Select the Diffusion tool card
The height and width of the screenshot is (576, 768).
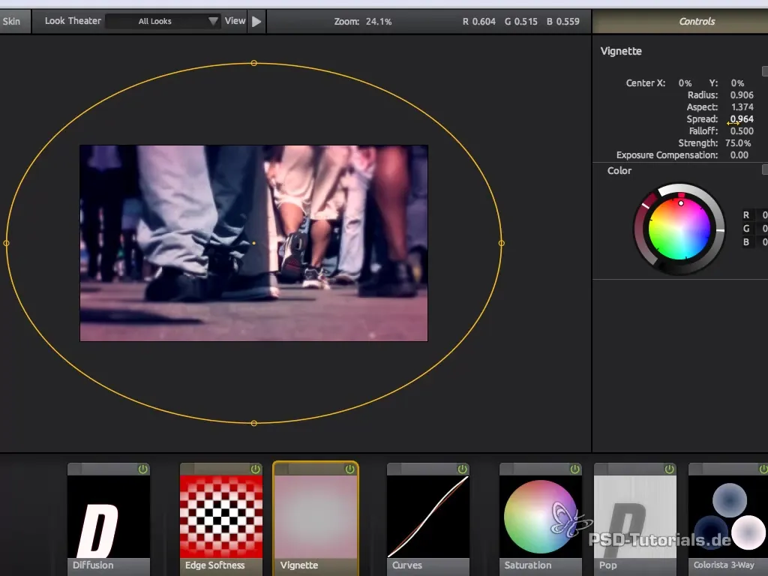pos(108,519)
